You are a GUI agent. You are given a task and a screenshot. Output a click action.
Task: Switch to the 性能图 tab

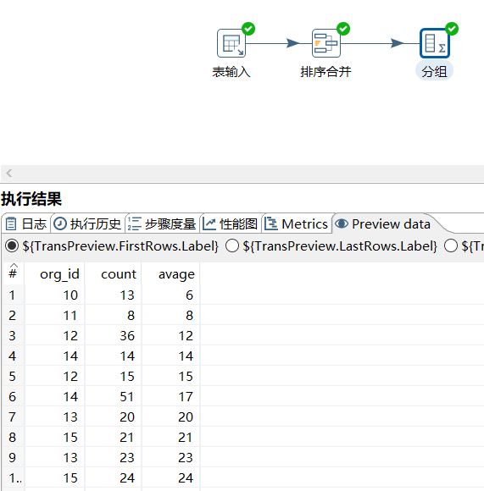pos(231,223)
